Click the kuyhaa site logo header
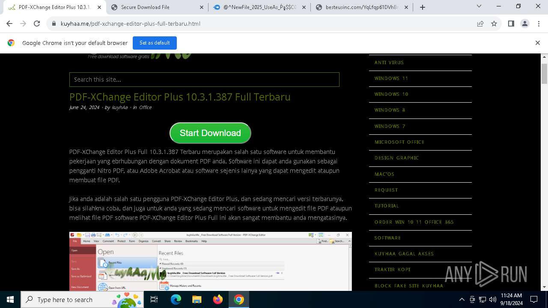The width and height of the screenshot is (548, 308). [139, 56]
